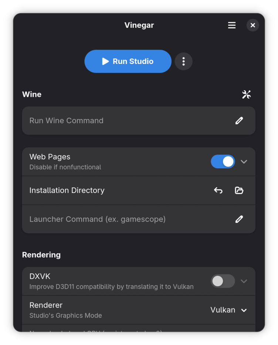Expand the Web Pages row chevron
278x345 pixels.
(x=244, y=162)
